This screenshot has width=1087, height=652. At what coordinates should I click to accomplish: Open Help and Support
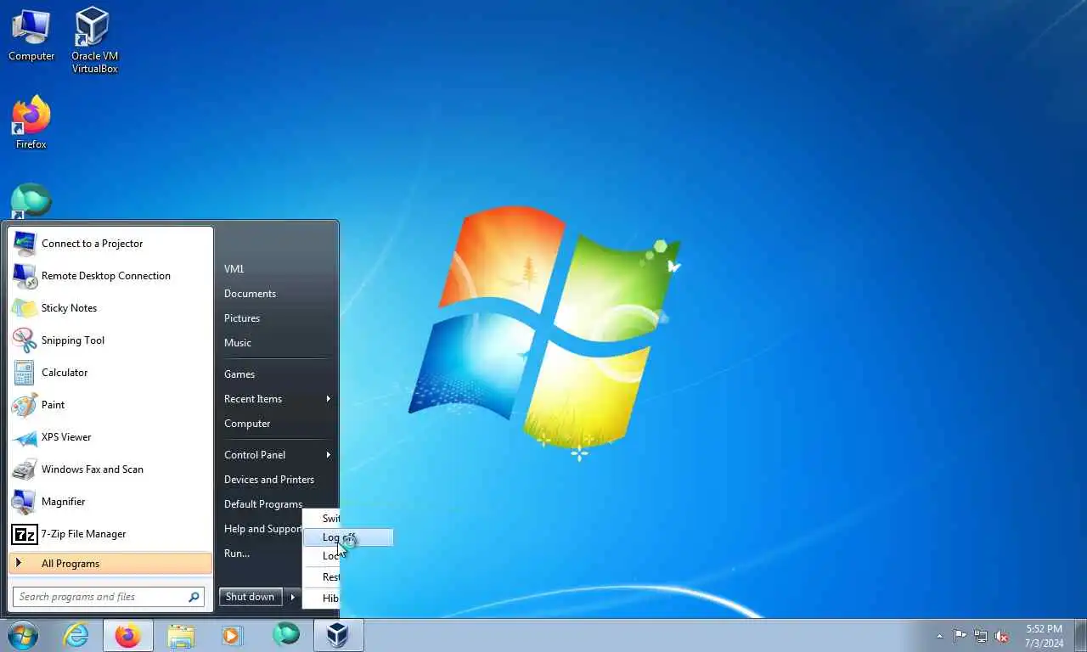pos(261,529)
